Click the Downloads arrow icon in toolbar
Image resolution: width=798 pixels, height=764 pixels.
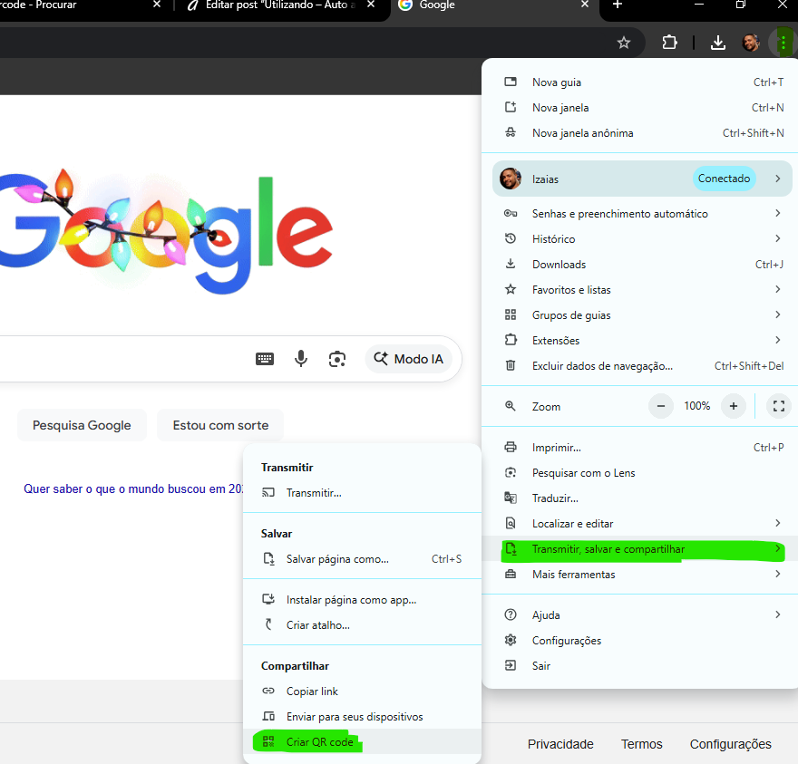[718, 43]
